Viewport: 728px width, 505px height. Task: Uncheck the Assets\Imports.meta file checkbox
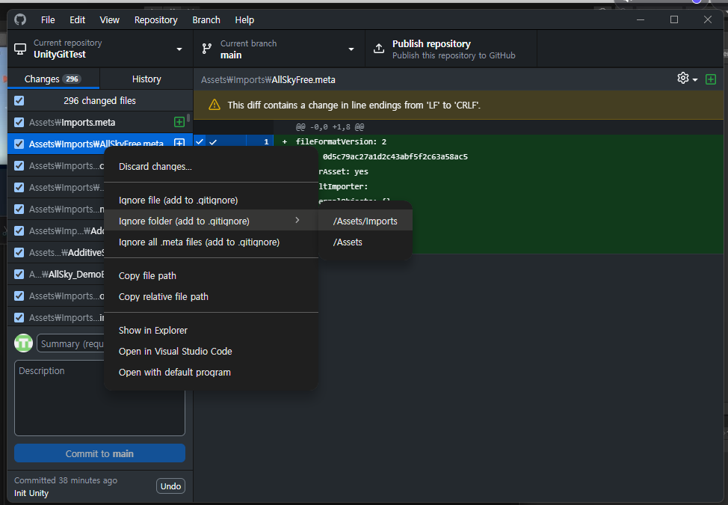19,122
